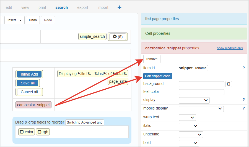Viewport: 249px width, 147px height.
Task: Toggle Switch to Advanced grid
Action: tap(85, 122)
